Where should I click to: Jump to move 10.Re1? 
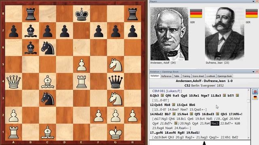pyautogui.click(x=194, y=95)
